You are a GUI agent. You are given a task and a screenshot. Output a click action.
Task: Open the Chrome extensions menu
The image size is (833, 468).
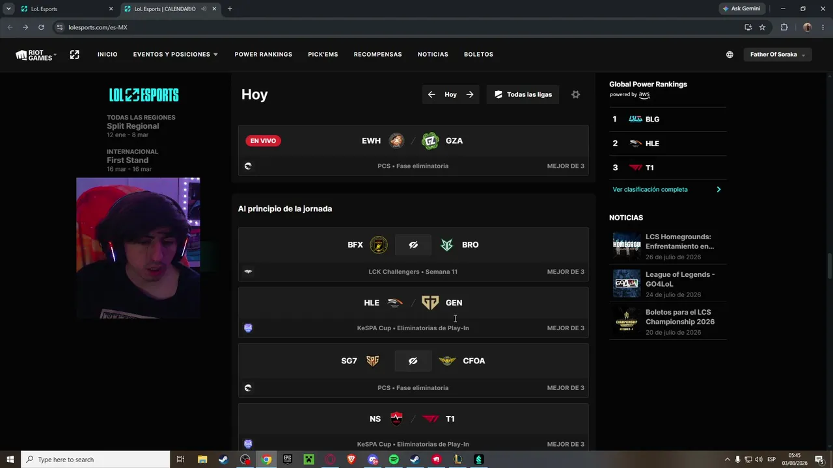tap(784, 27)
